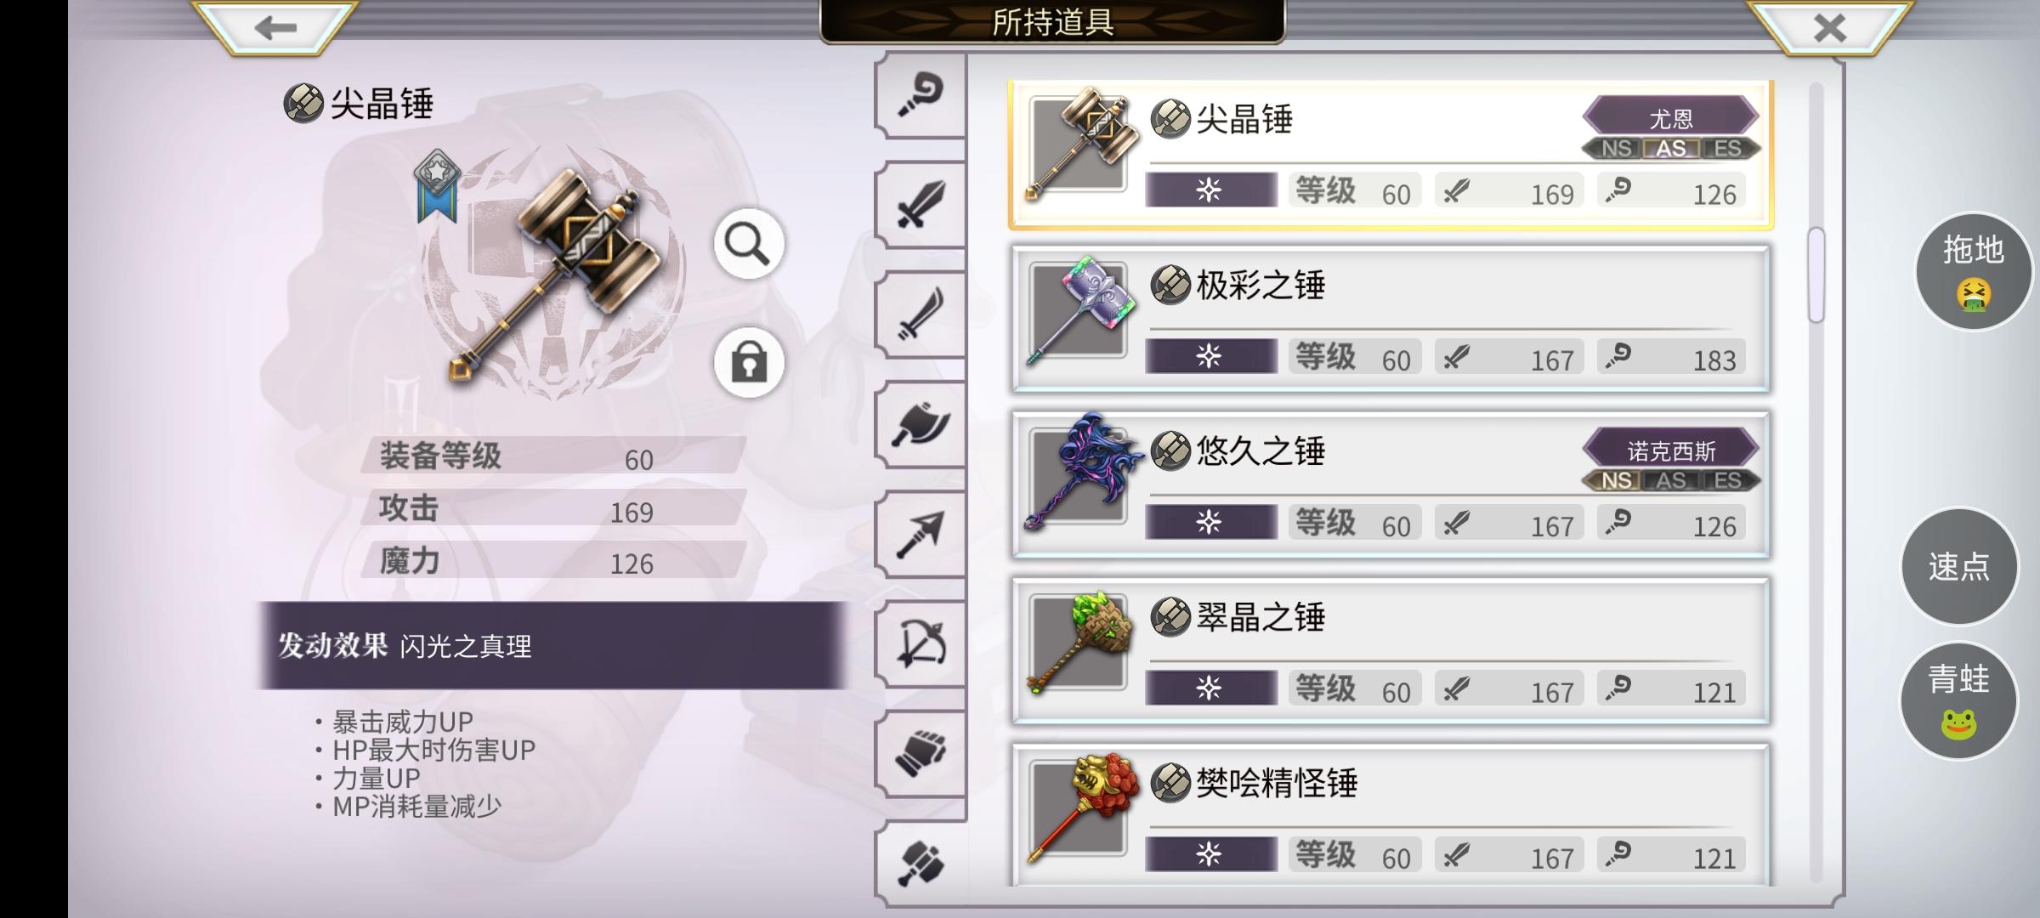Screen dimensions: 2040x918
Task: Go back with the arrow button
Action: pos(275,27)
